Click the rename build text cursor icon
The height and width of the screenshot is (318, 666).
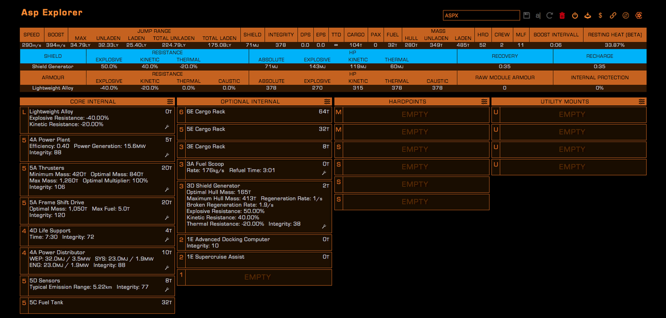538,16
